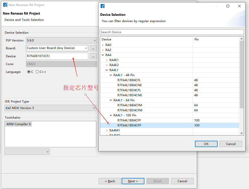
Task: Expand the RA2 device family
Action: click(103, 50)
